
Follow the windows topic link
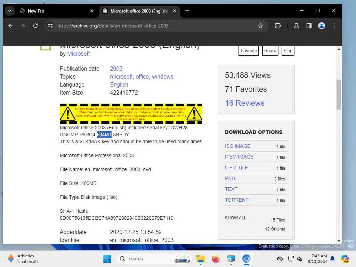(x=163, y=77)
